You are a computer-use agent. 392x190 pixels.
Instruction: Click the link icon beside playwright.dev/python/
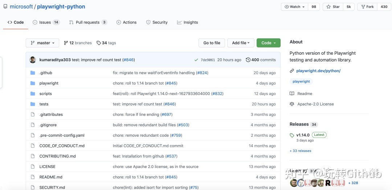coord(292,71)
